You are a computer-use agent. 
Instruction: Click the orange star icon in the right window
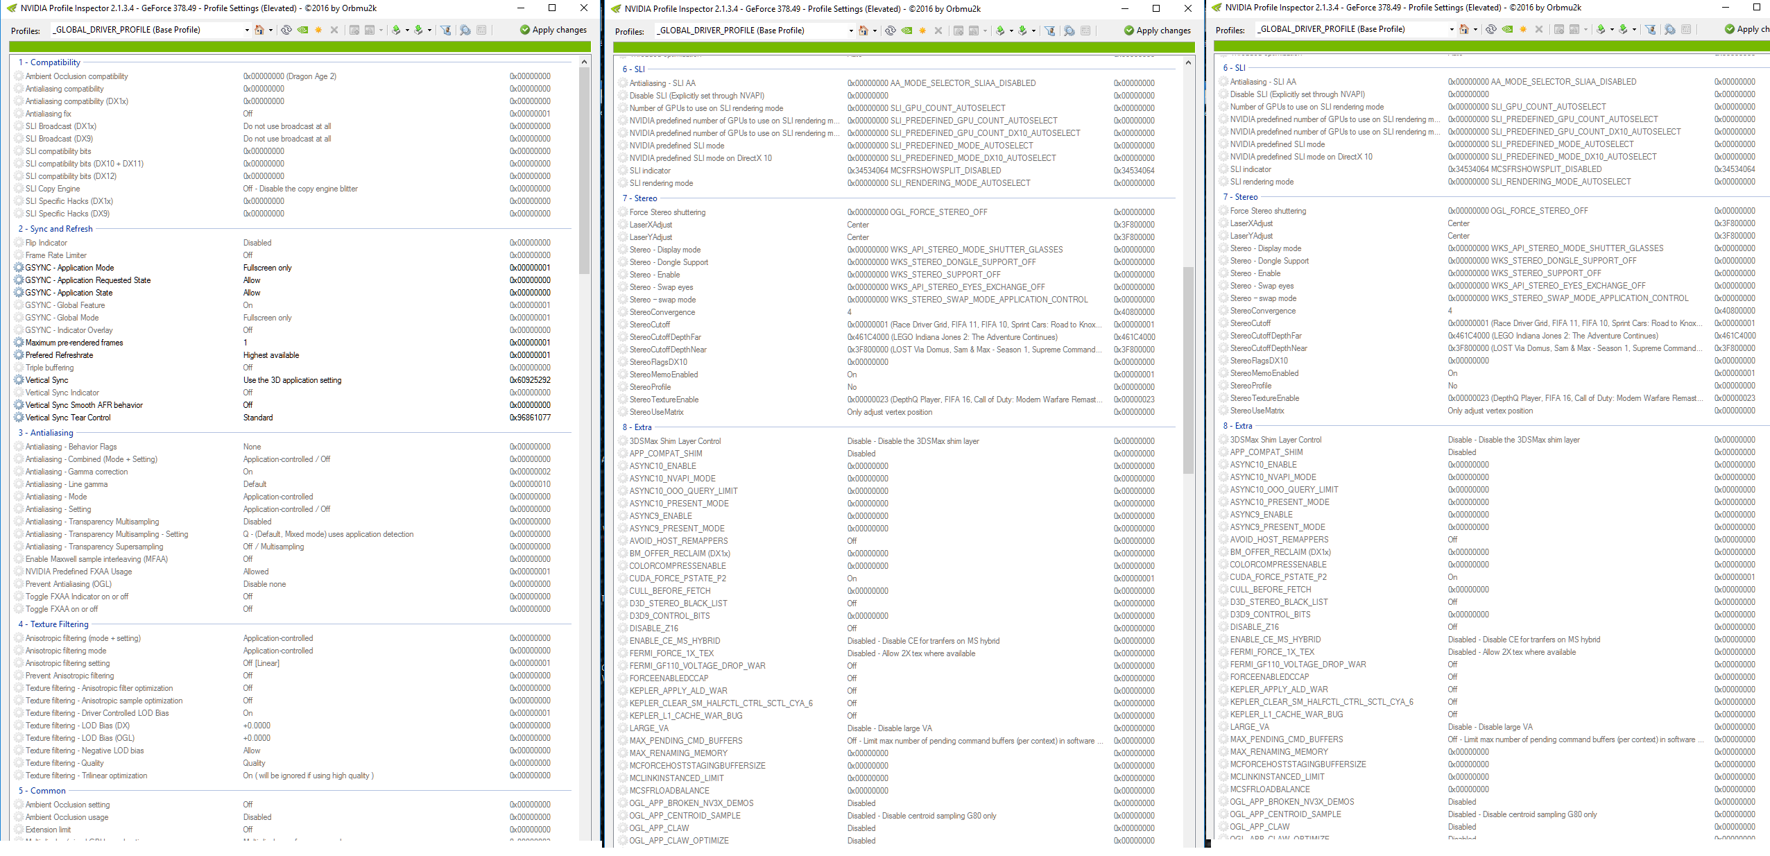pos(1523,29)
